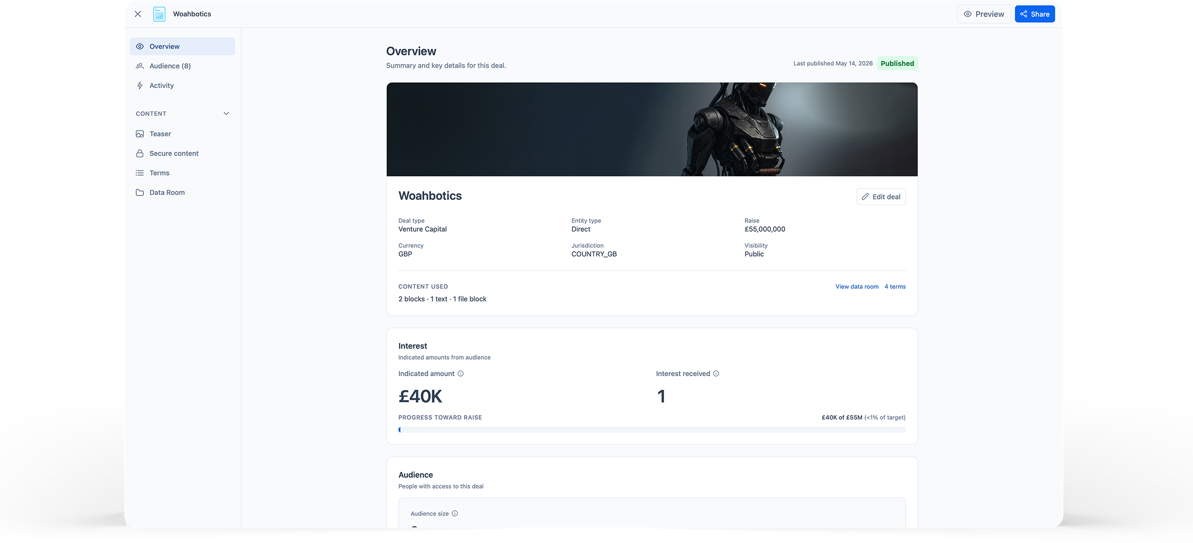Viewport: 1193px width, 543px height.
Task: Click the pencil icon on Edit deal
Action: 865,197
